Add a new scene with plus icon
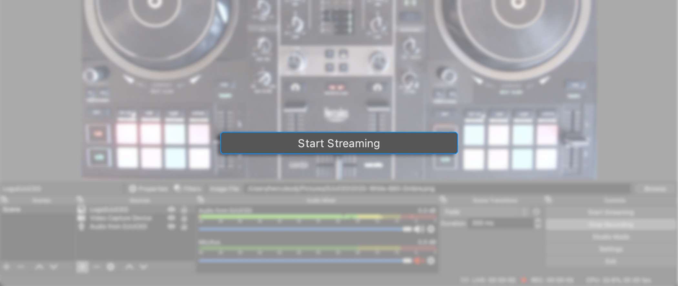Screen dimensions: 678x286 click(6, 267)
